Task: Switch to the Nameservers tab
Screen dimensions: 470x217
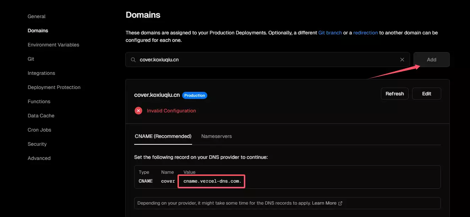Action: pyautogui.click(x=216, y=136)
